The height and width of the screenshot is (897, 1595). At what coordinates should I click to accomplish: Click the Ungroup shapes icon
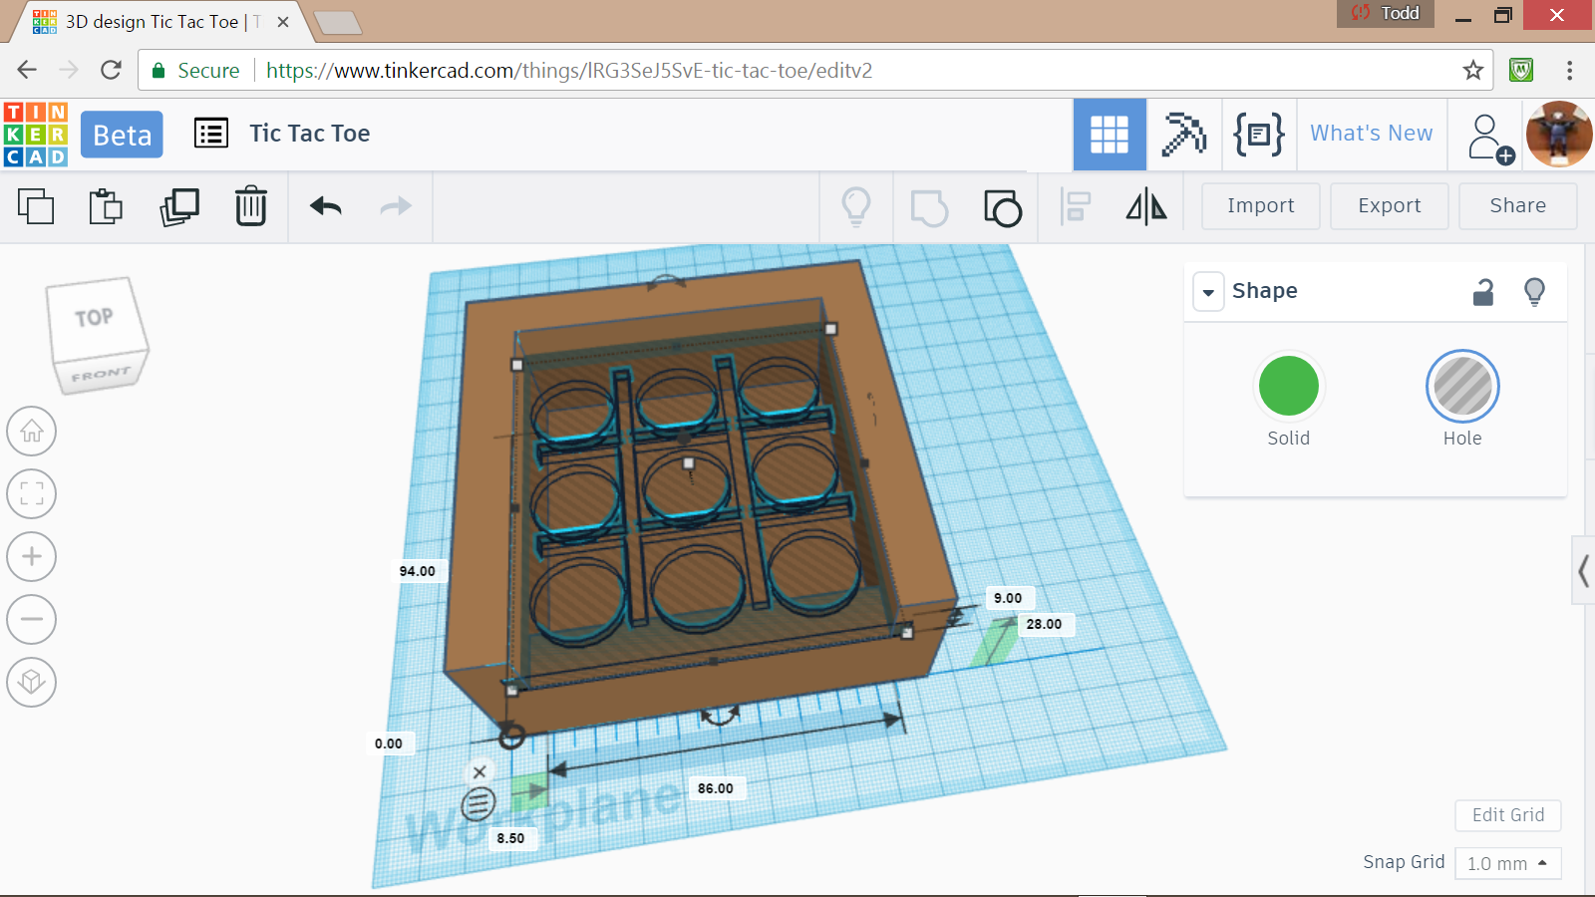coord(1003,207)
